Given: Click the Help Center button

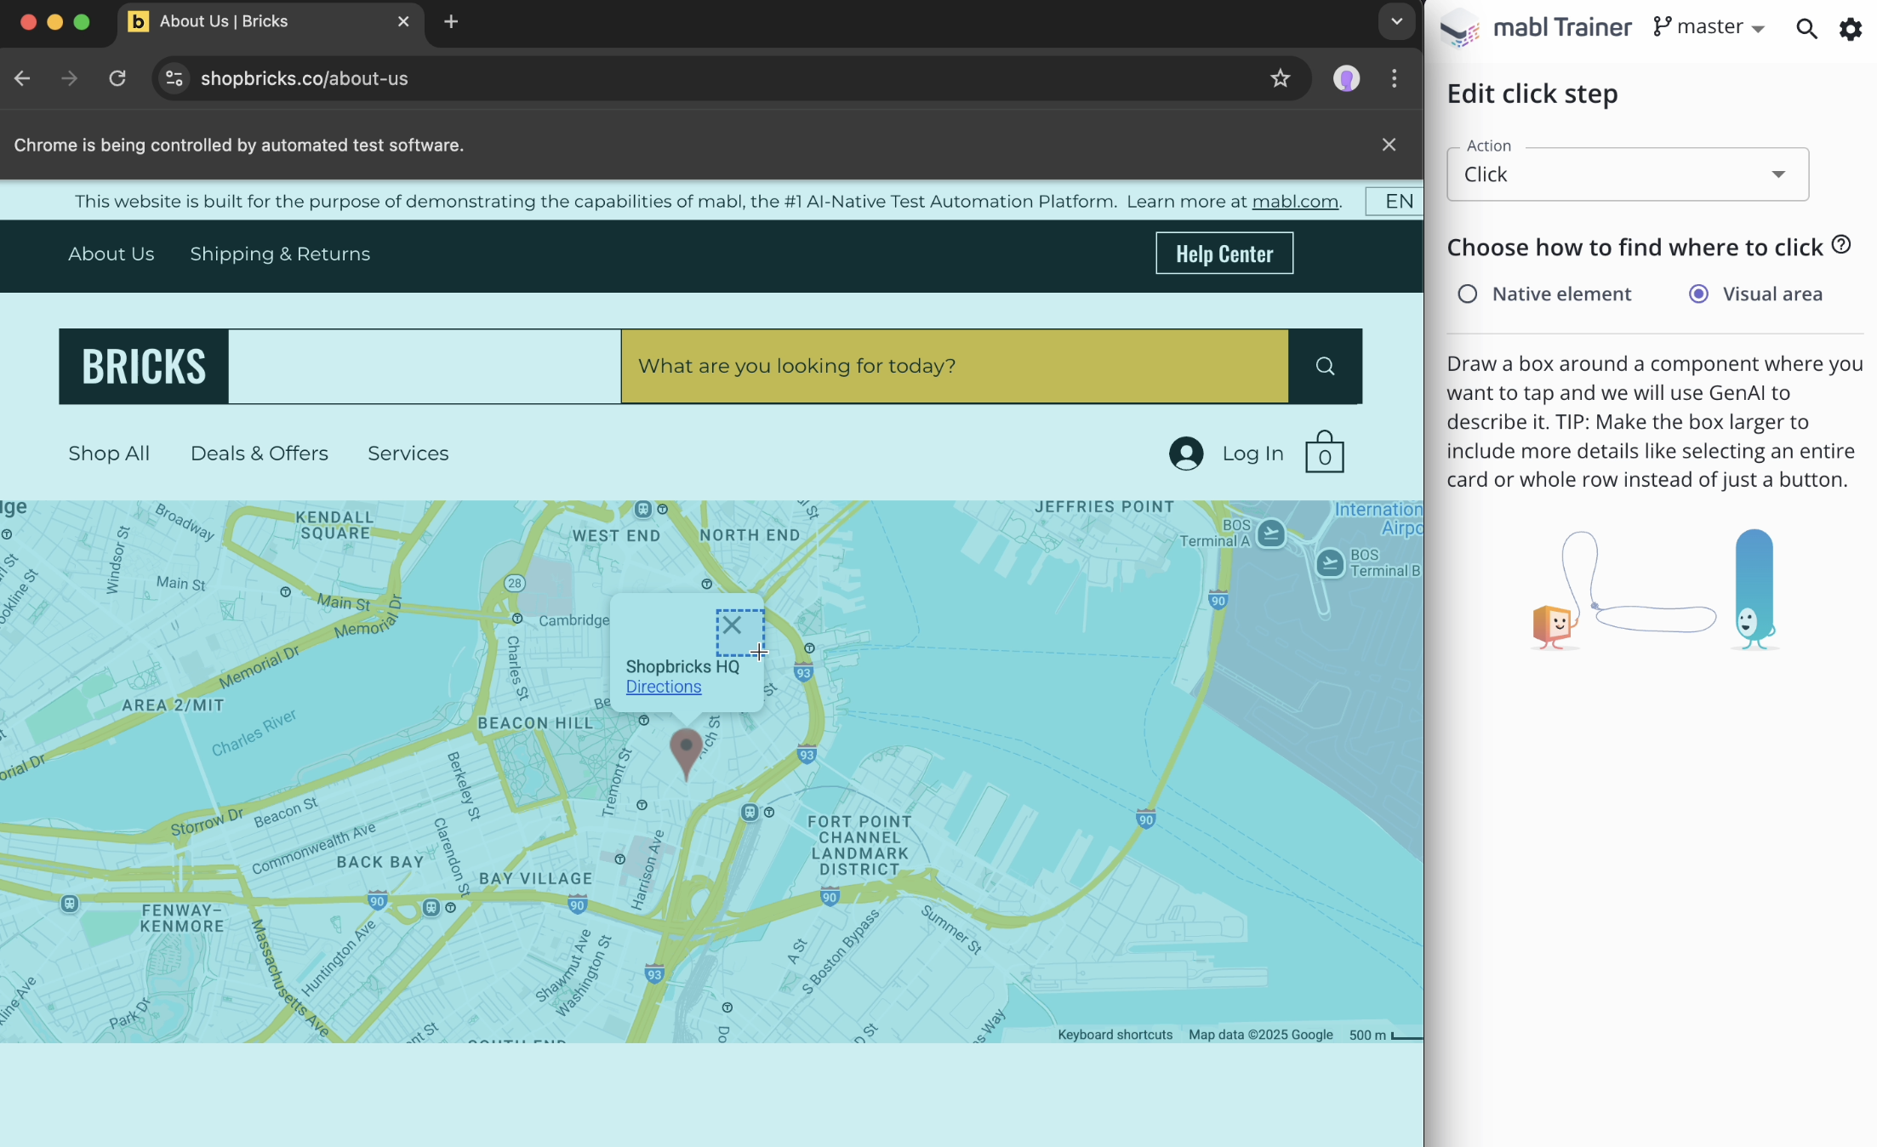Looking at the screenshot, I should click(x=1224, y=254).
